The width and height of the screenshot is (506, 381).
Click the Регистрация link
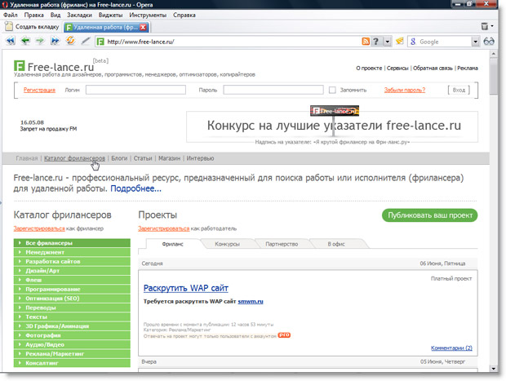pyautogui.click(x=39, y=90)
